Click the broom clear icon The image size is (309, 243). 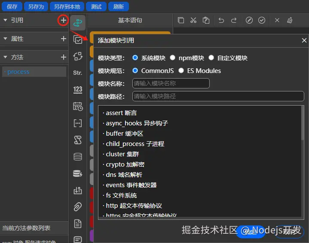click(x=290, y=20)
